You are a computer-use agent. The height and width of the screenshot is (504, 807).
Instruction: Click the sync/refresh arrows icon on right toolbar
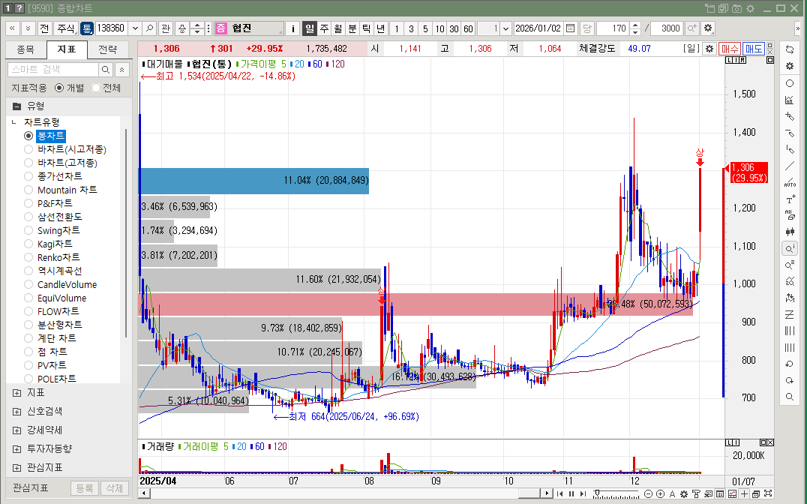coord(790,50)
